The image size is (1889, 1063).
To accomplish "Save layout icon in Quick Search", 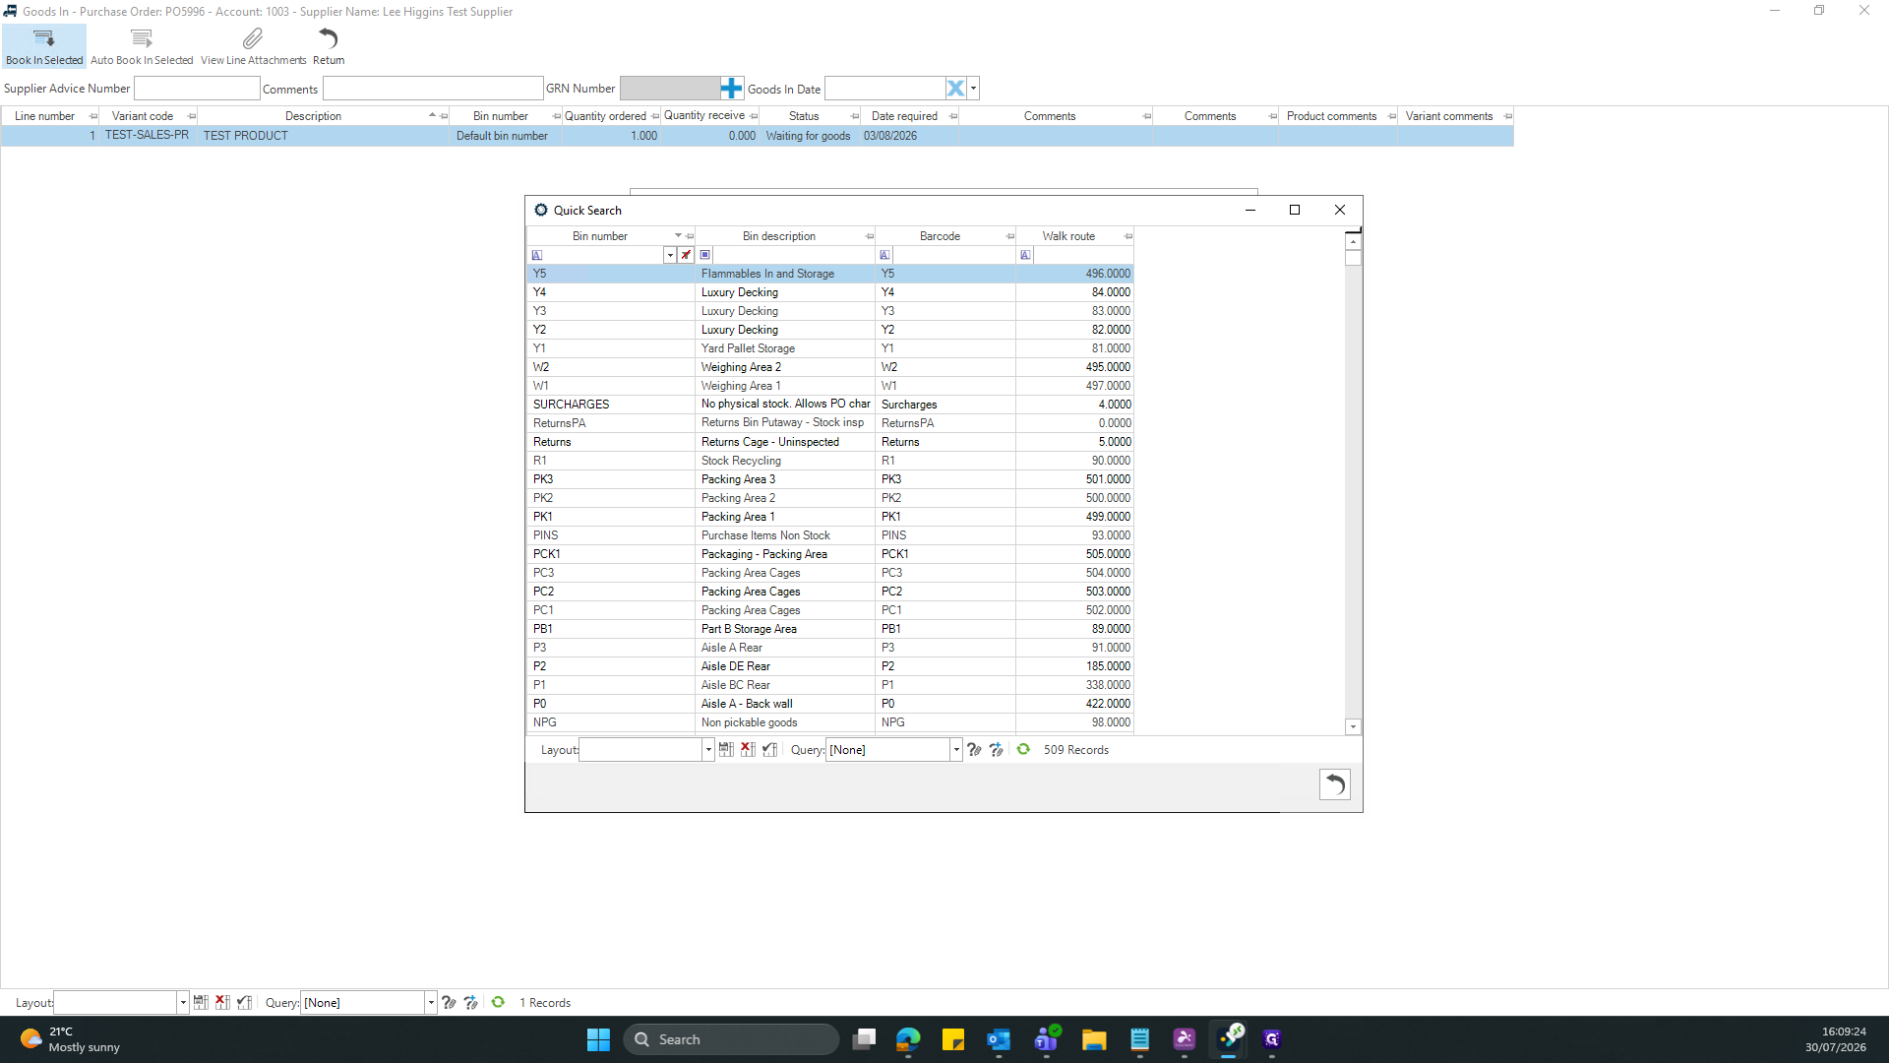I will [x=726, y=750].
